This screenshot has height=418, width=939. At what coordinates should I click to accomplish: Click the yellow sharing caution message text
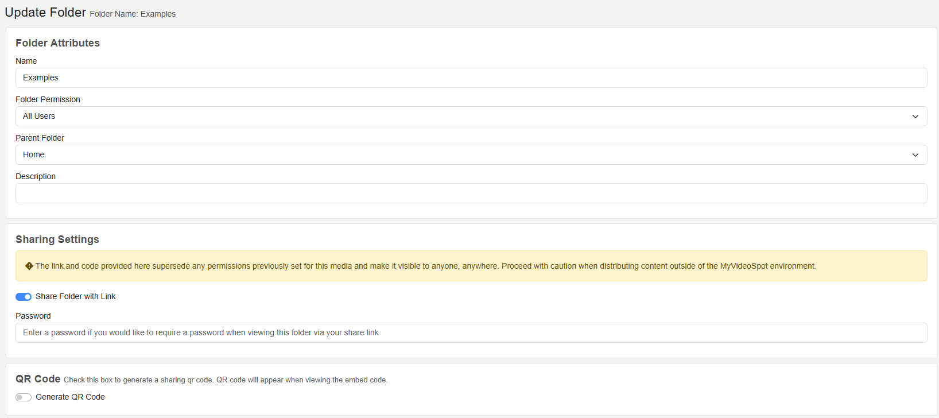pos(425,266)
